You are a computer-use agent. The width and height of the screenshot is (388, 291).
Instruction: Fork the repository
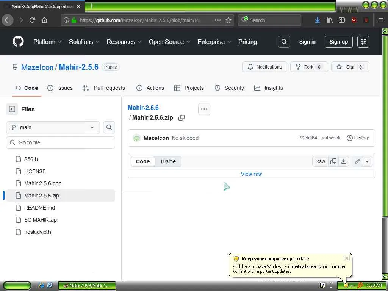click(309, 67)
